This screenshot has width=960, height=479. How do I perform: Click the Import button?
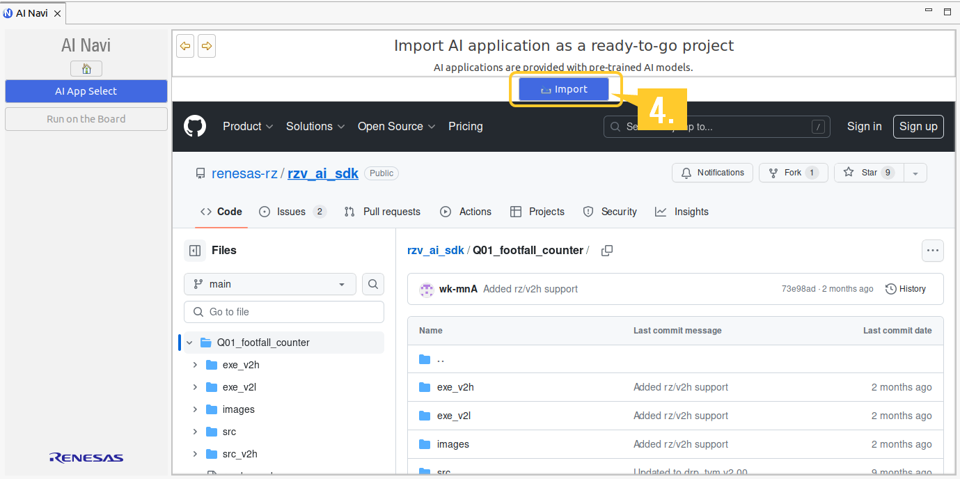tap(564, 90)
